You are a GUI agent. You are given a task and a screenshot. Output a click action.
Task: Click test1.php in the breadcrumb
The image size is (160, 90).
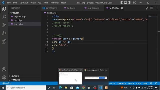click(52, 13)
